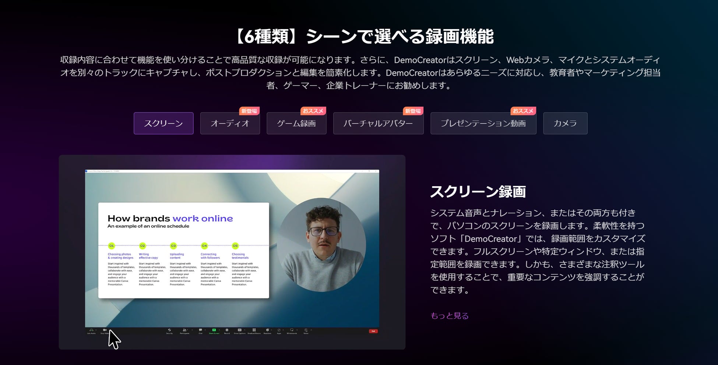Click the "Writing effective copy" slide text
The width and height of the screenshot is (718, 365).
coord(148,256)
